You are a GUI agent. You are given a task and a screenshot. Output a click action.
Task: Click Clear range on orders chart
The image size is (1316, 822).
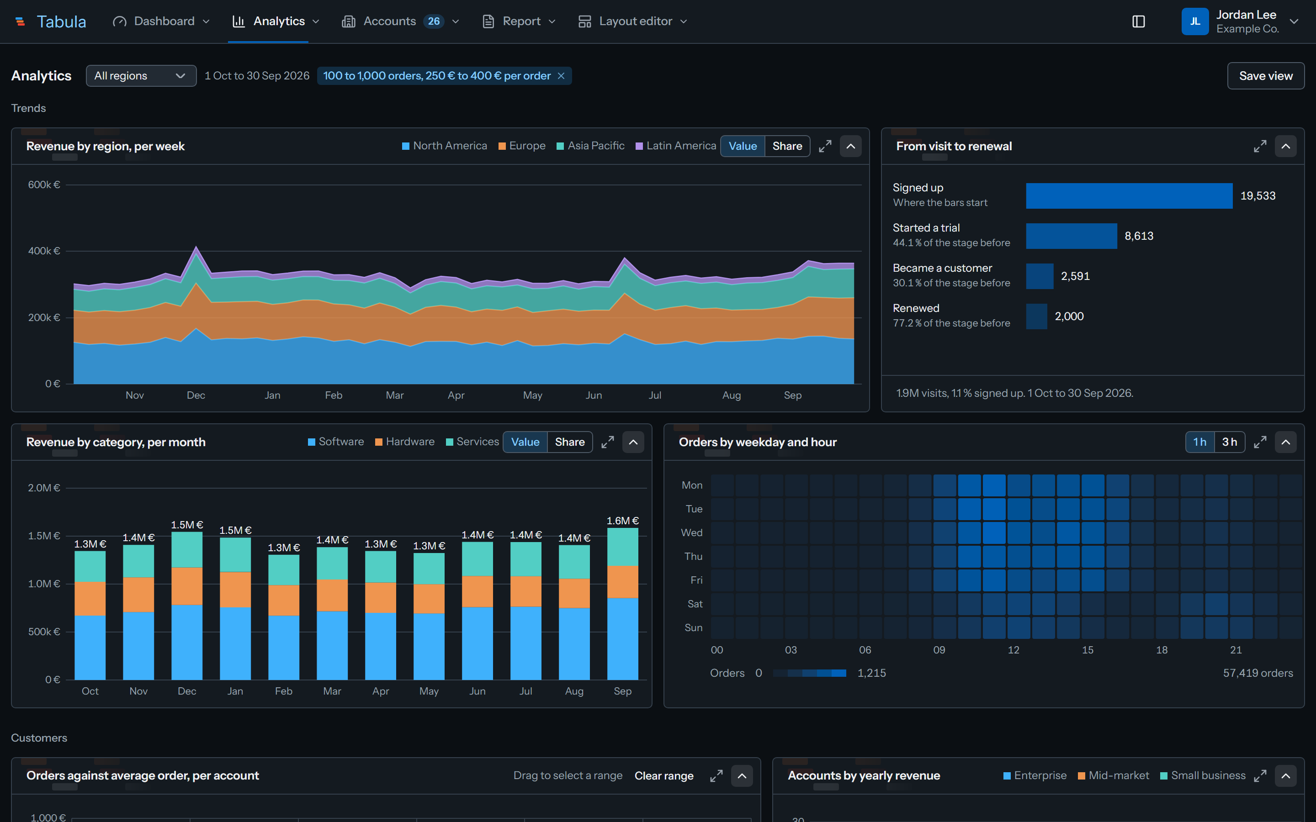point(663,776)
